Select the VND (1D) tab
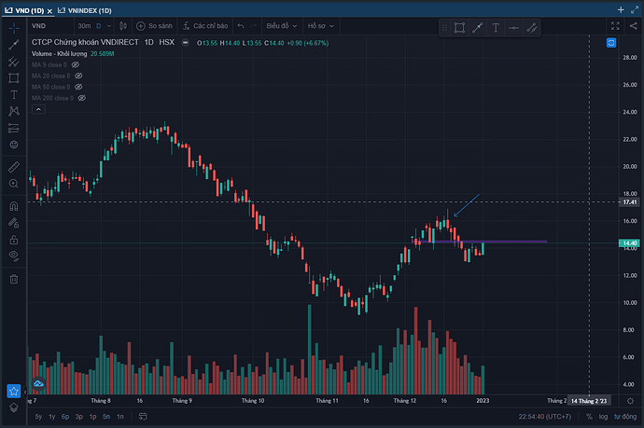The height and width of the screenshot is (428, 644). click(27, 8)
